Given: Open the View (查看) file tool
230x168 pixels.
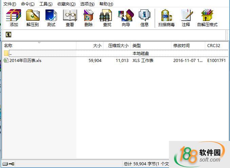Looking at the screenshot, I should point(70,18).
